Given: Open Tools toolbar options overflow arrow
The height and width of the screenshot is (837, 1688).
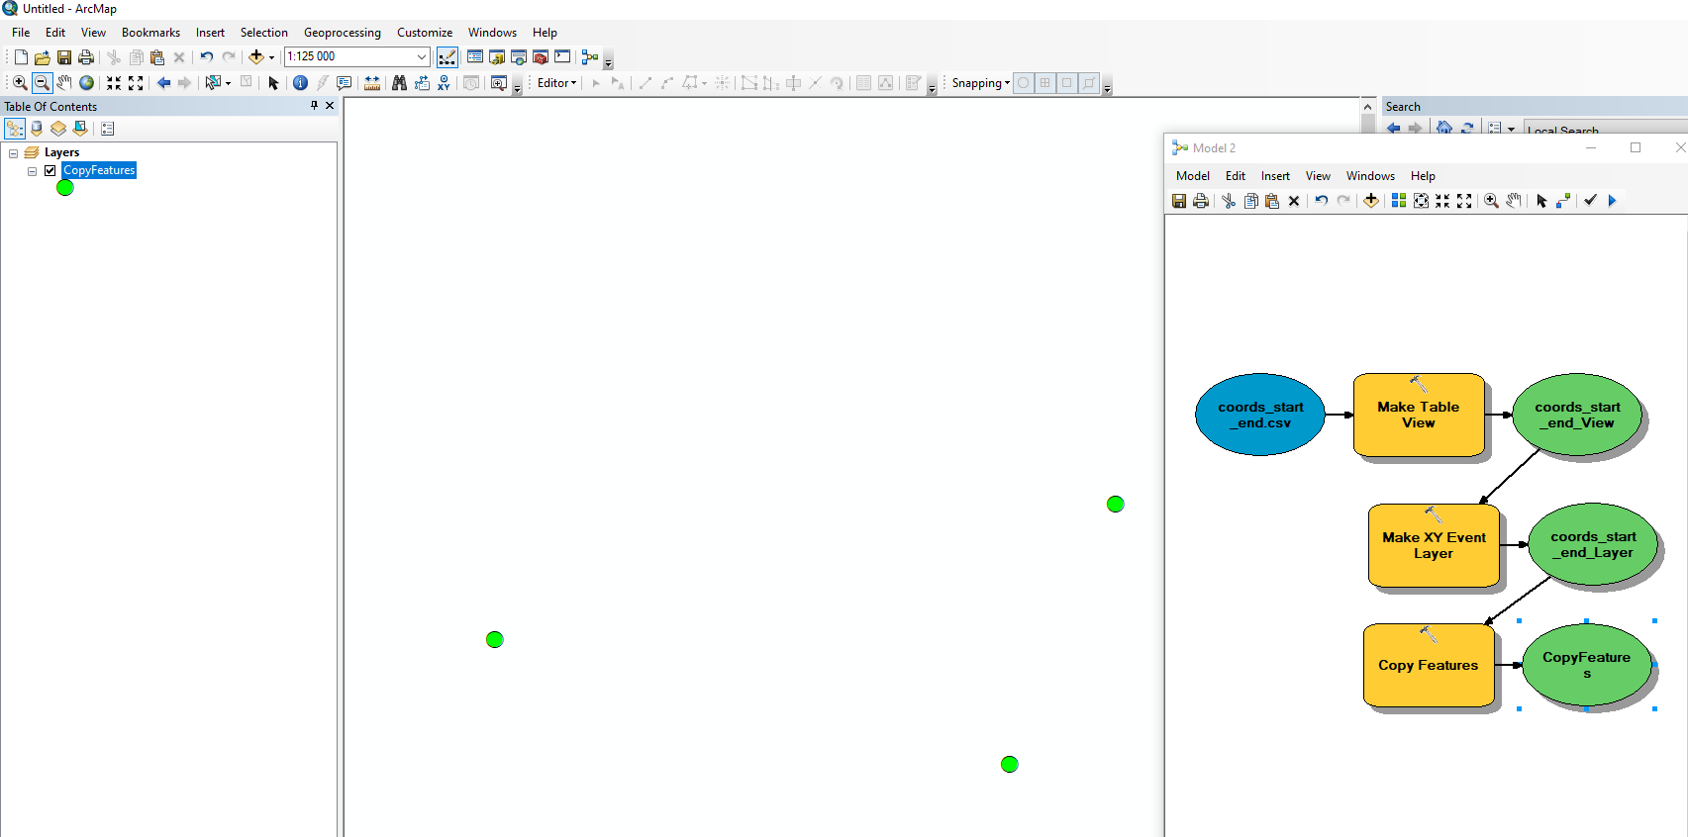Looking at the screenshot, I should coord(517,88).
